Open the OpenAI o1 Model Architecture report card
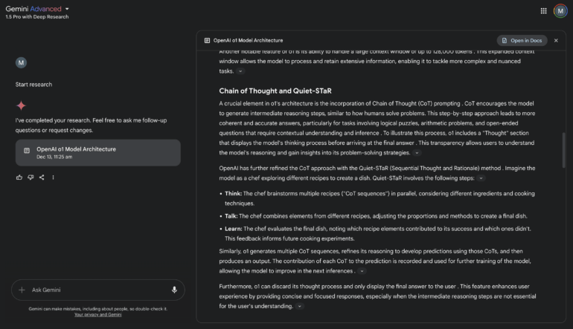The image size is (573, 329). coord(98,152)
